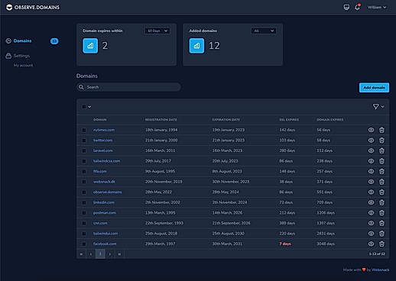Sort by Domain Expires column header
Image resolution: width=396 pixels, height=281 pixels.
[x=330, y=120]
